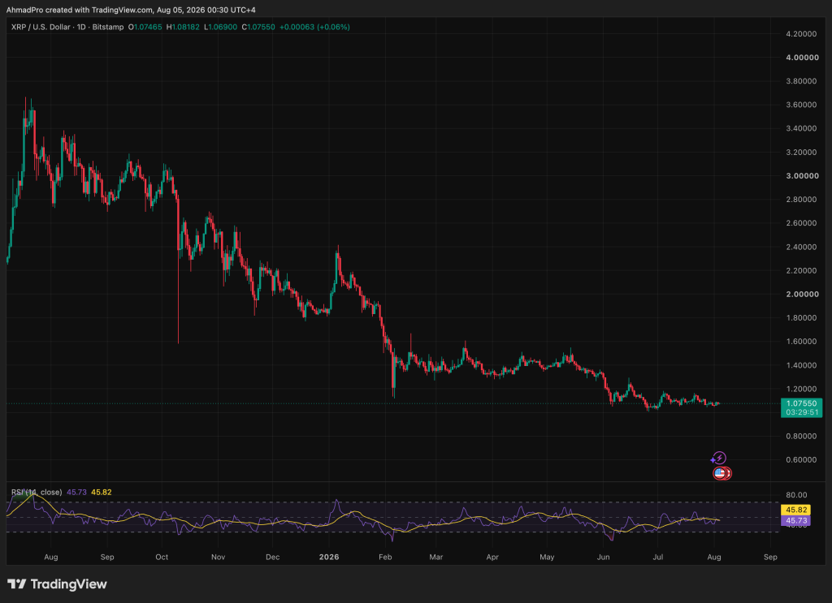Click the 1.40000 price scale label
832x603 pixels.
click(801, 365)
